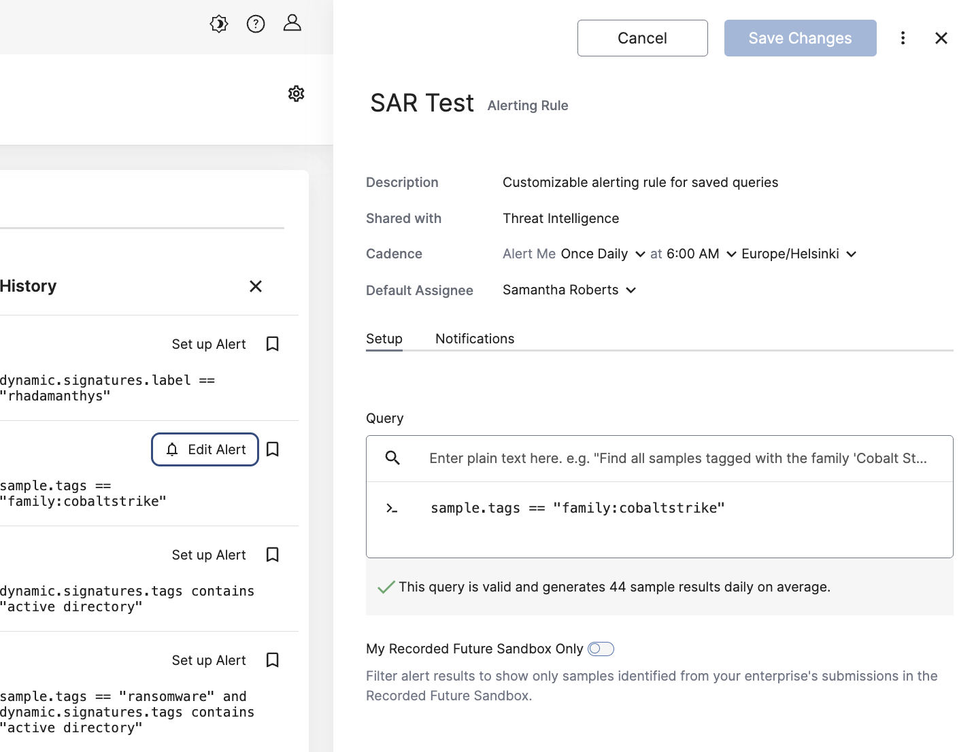This screenshot has width=974, height=752.
Task: Switch to the Notifications tab
Action: [475, 339]
